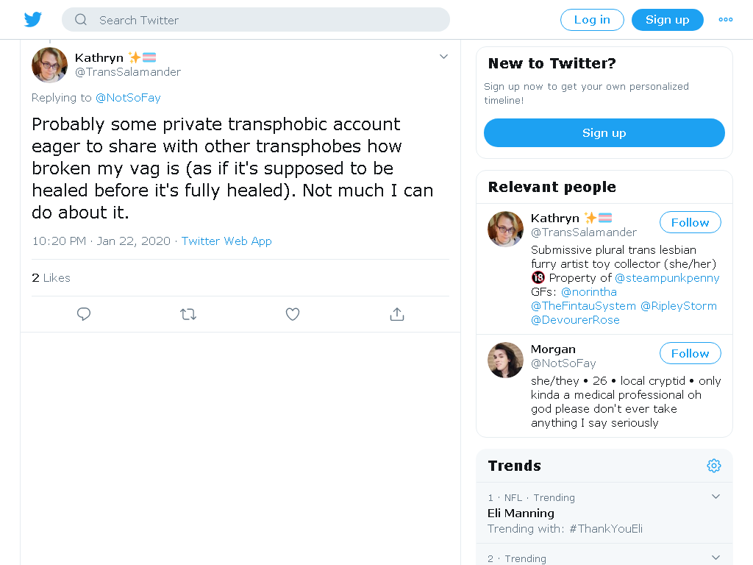The width and height of the screenshot is (753, 565).
Task: Click the Twitter bird logo
Action: tap(32, 20)
